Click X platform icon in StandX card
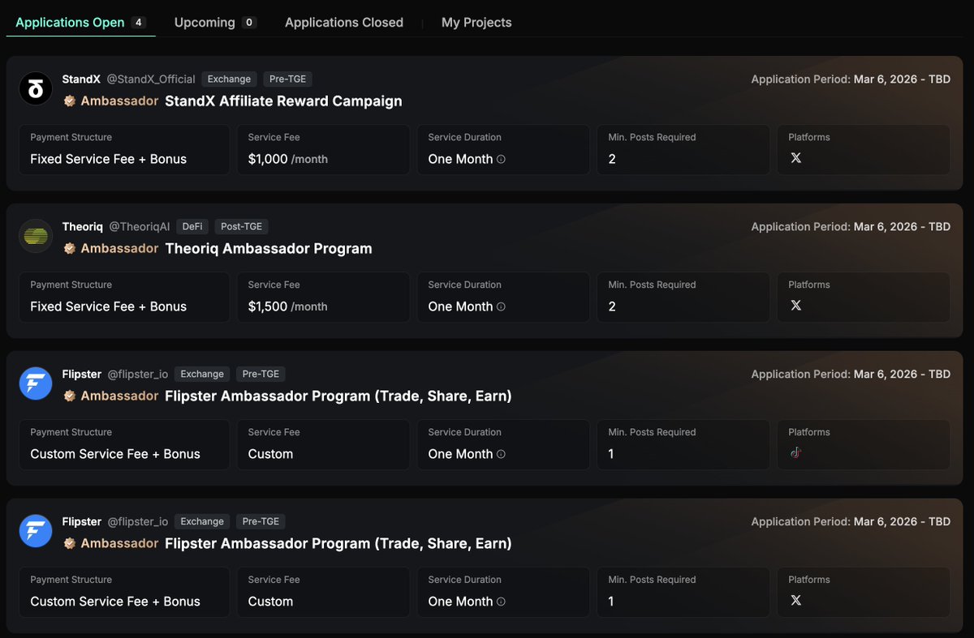Image resolution: width=974 pixels, height=638 pixels. pos(795,158)
